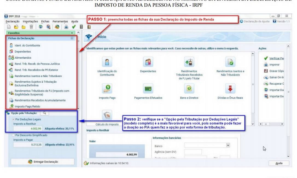This screenshot has width=297, height=178.
Task: Open the Imposto Pago icon
Action: point(107,88)
